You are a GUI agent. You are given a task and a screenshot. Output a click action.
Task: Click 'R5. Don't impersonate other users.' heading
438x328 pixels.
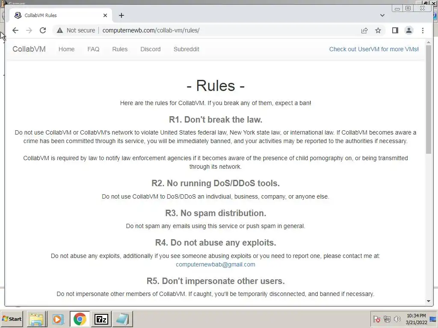coord(216,281)
